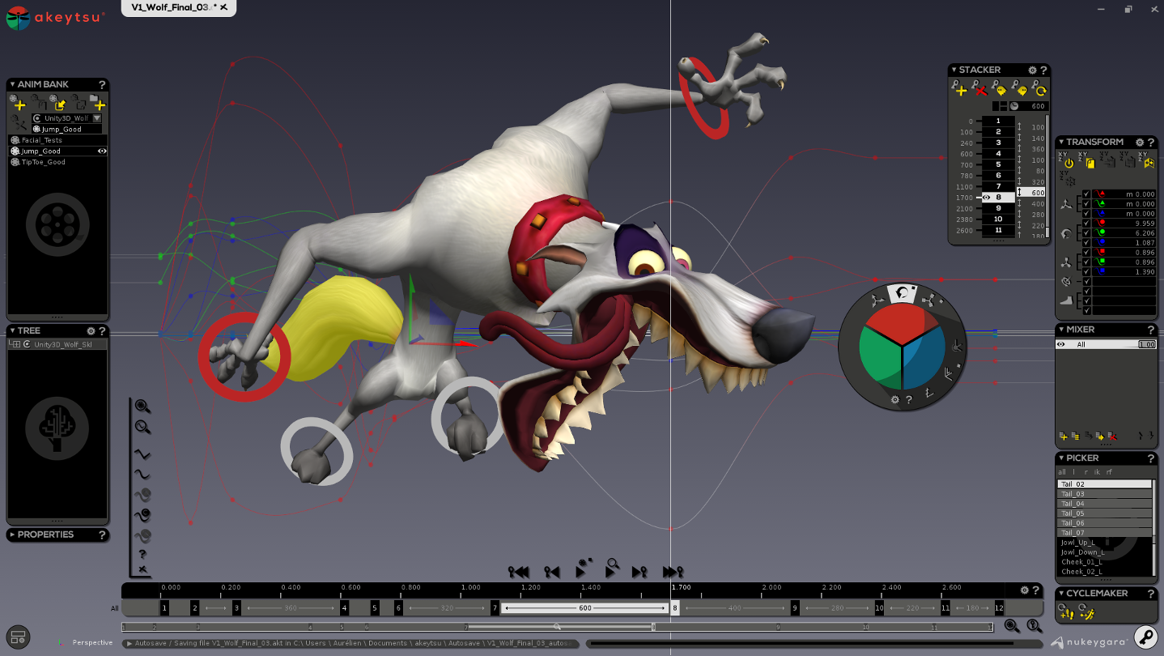
Task: Click the XYZ power icon in Transform
Action: tap(1067, 160)
